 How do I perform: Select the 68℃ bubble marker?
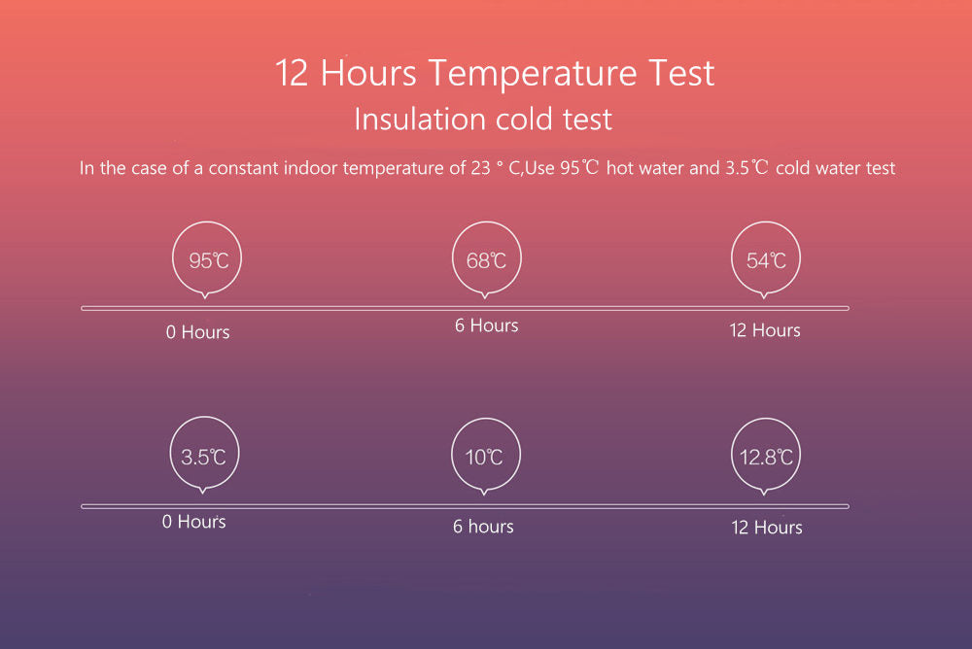[487, 259]
